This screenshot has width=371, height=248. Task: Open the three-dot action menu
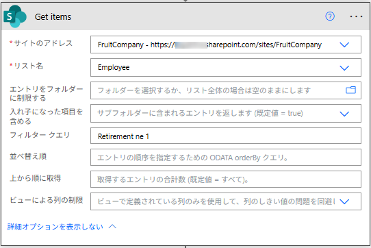click(x=356, y=16)
